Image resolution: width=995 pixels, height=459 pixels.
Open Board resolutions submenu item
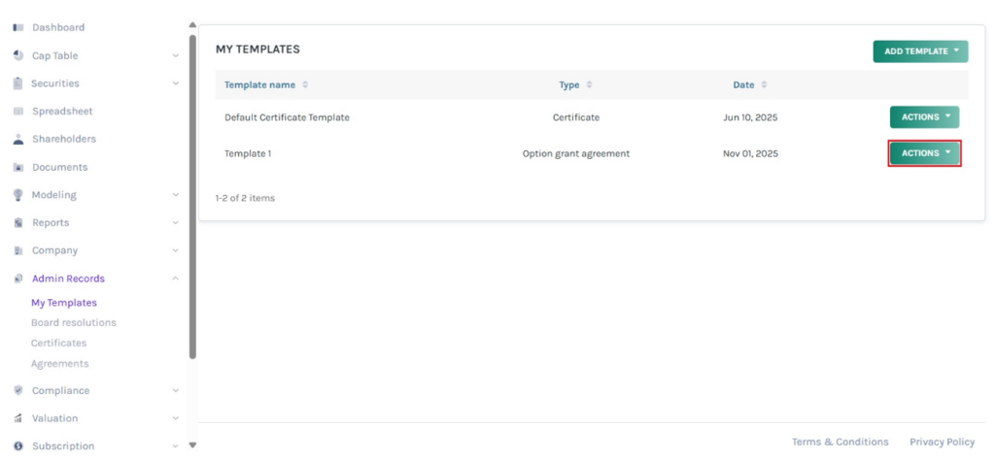click(x=73, y=322)
